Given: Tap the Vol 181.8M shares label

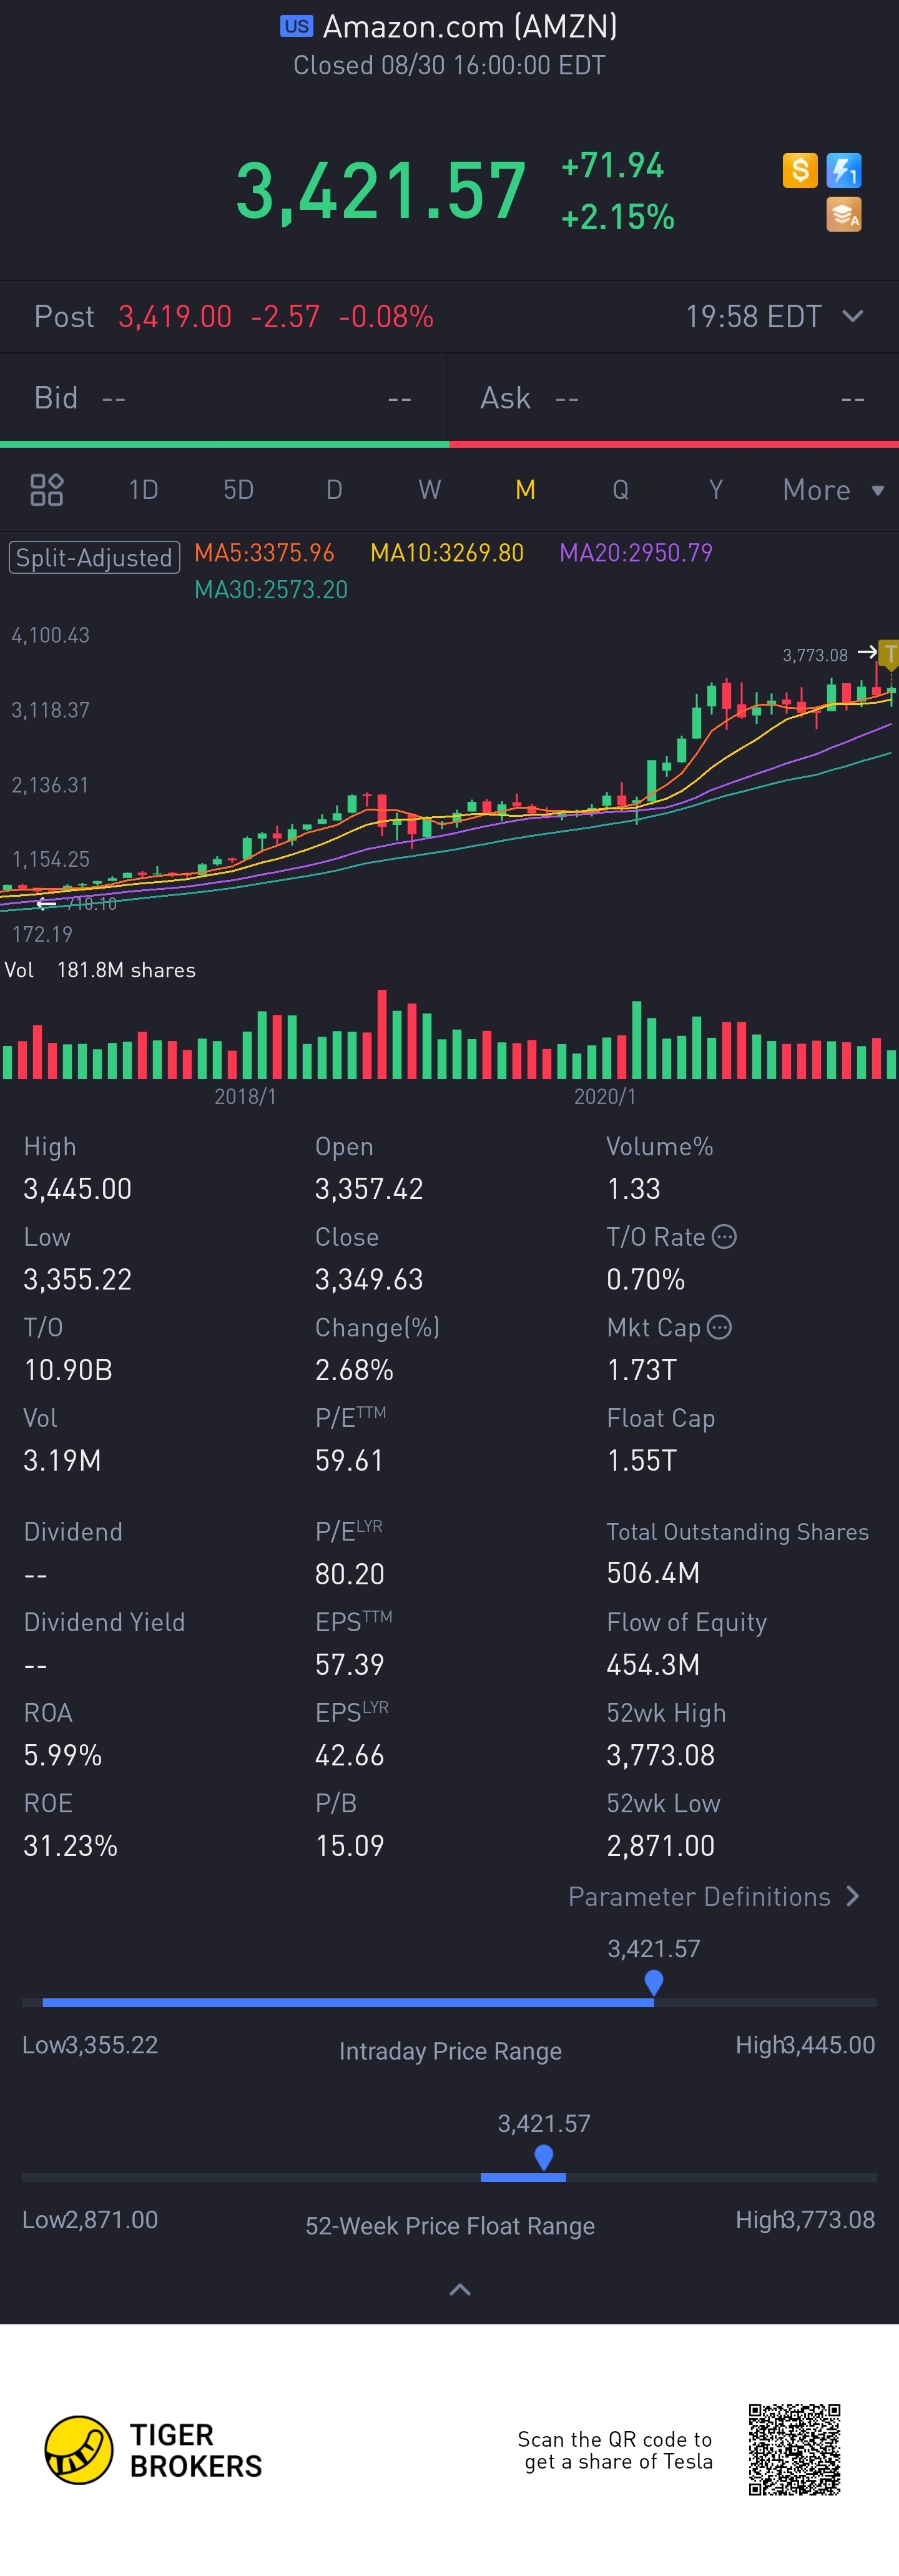Looking at the screenshot, I should (x=100, y=970).
